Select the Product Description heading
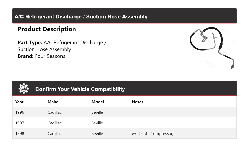249x147 pixels. point(47,29)
